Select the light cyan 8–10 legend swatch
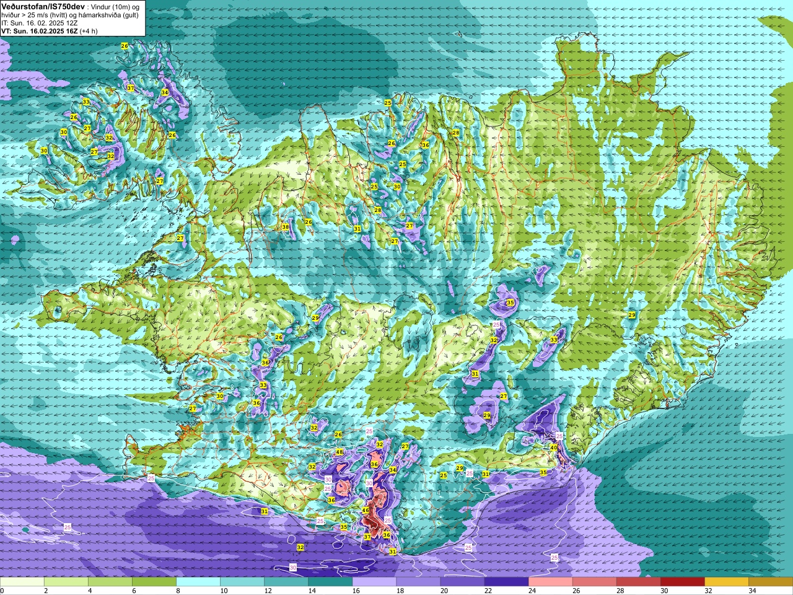This screenshot has height=595, width=793. coord(198,582)
